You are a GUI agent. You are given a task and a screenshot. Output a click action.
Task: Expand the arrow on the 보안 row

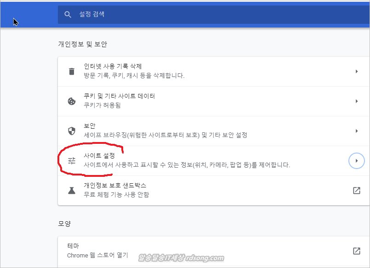point(356,131)
